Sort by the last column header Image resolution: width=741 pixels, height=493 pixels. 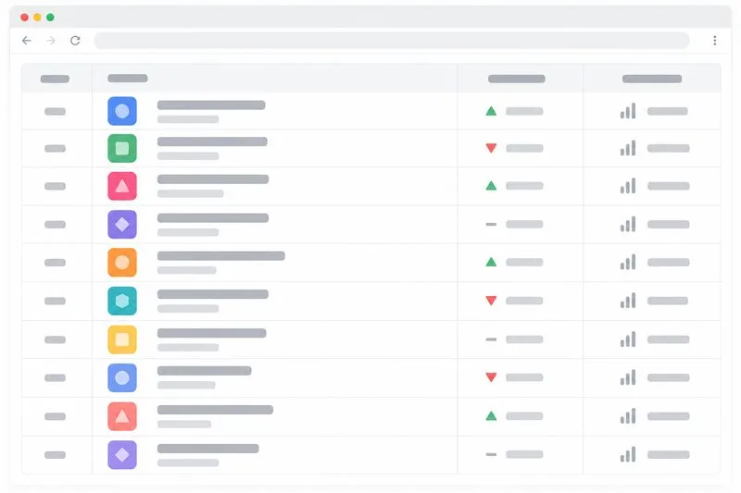coord(652,79)
